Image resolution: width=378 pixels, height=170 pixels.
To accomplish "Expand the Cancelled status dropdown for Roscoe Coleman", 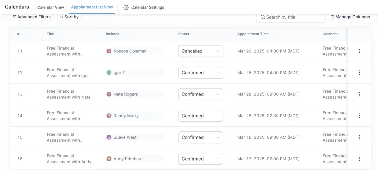I will tap(200, 51).
